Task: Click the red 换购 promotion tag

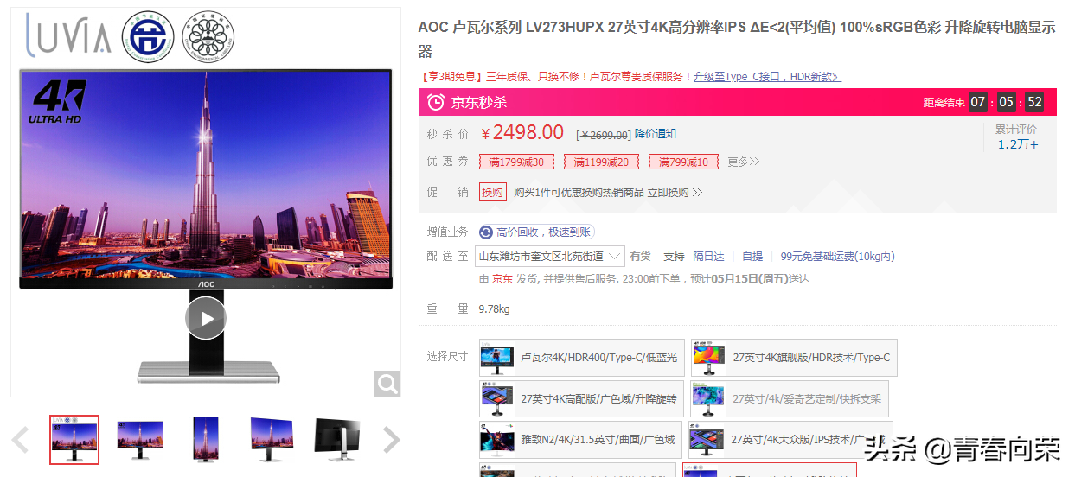Action: pos(492,192)
